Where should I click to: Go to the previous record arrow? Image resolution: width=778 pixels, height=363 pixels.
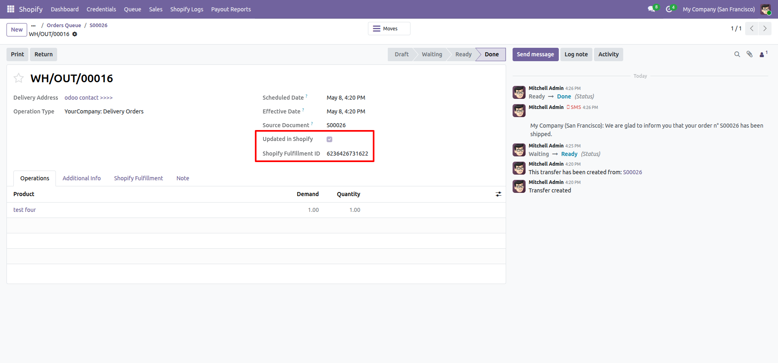click(752, 28)
